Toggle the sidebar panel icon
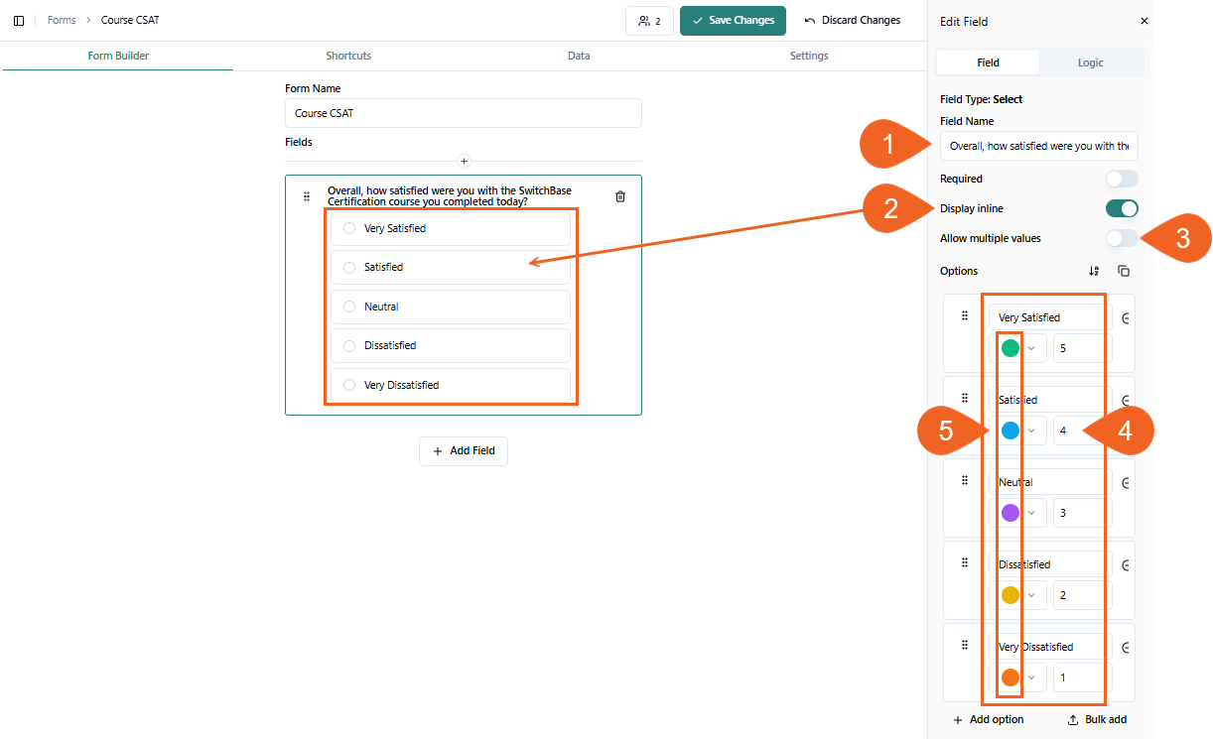 (19, 21)
